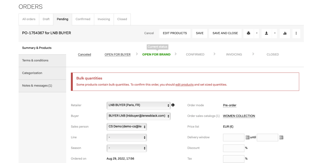The image size is (327, 163).
Task: Click the print icon button
Action: coord(248,33)
